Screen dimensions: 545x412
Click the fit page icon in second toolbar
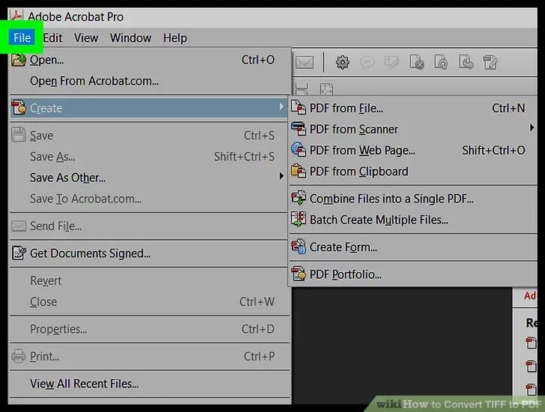pyautogui.click(x=326, y=89)
